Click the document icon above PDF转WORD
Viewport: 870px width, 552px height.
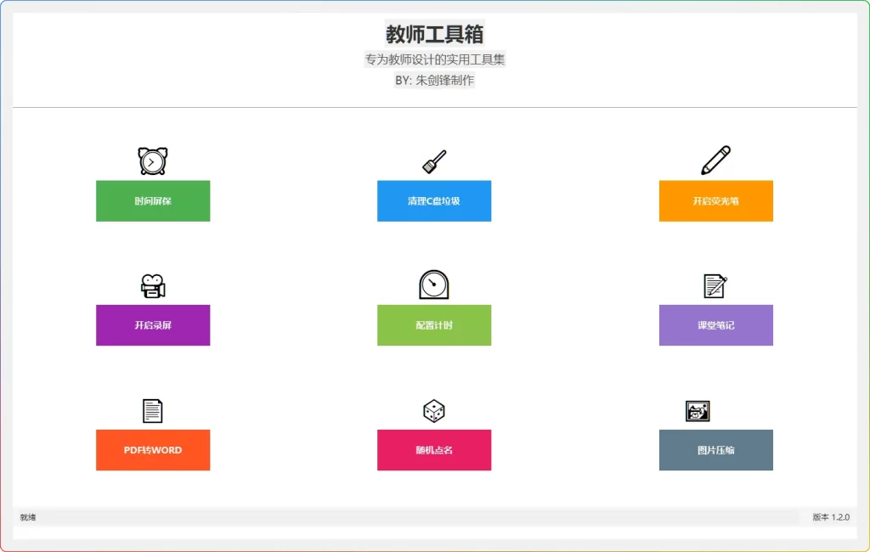(152, 409)
